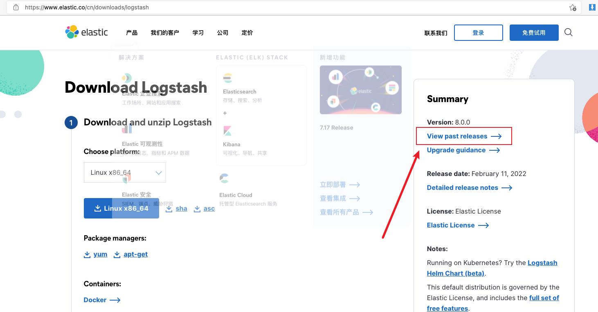
Task: Click the Version 8.0.0 text
Action: click(x=448, y=122)
